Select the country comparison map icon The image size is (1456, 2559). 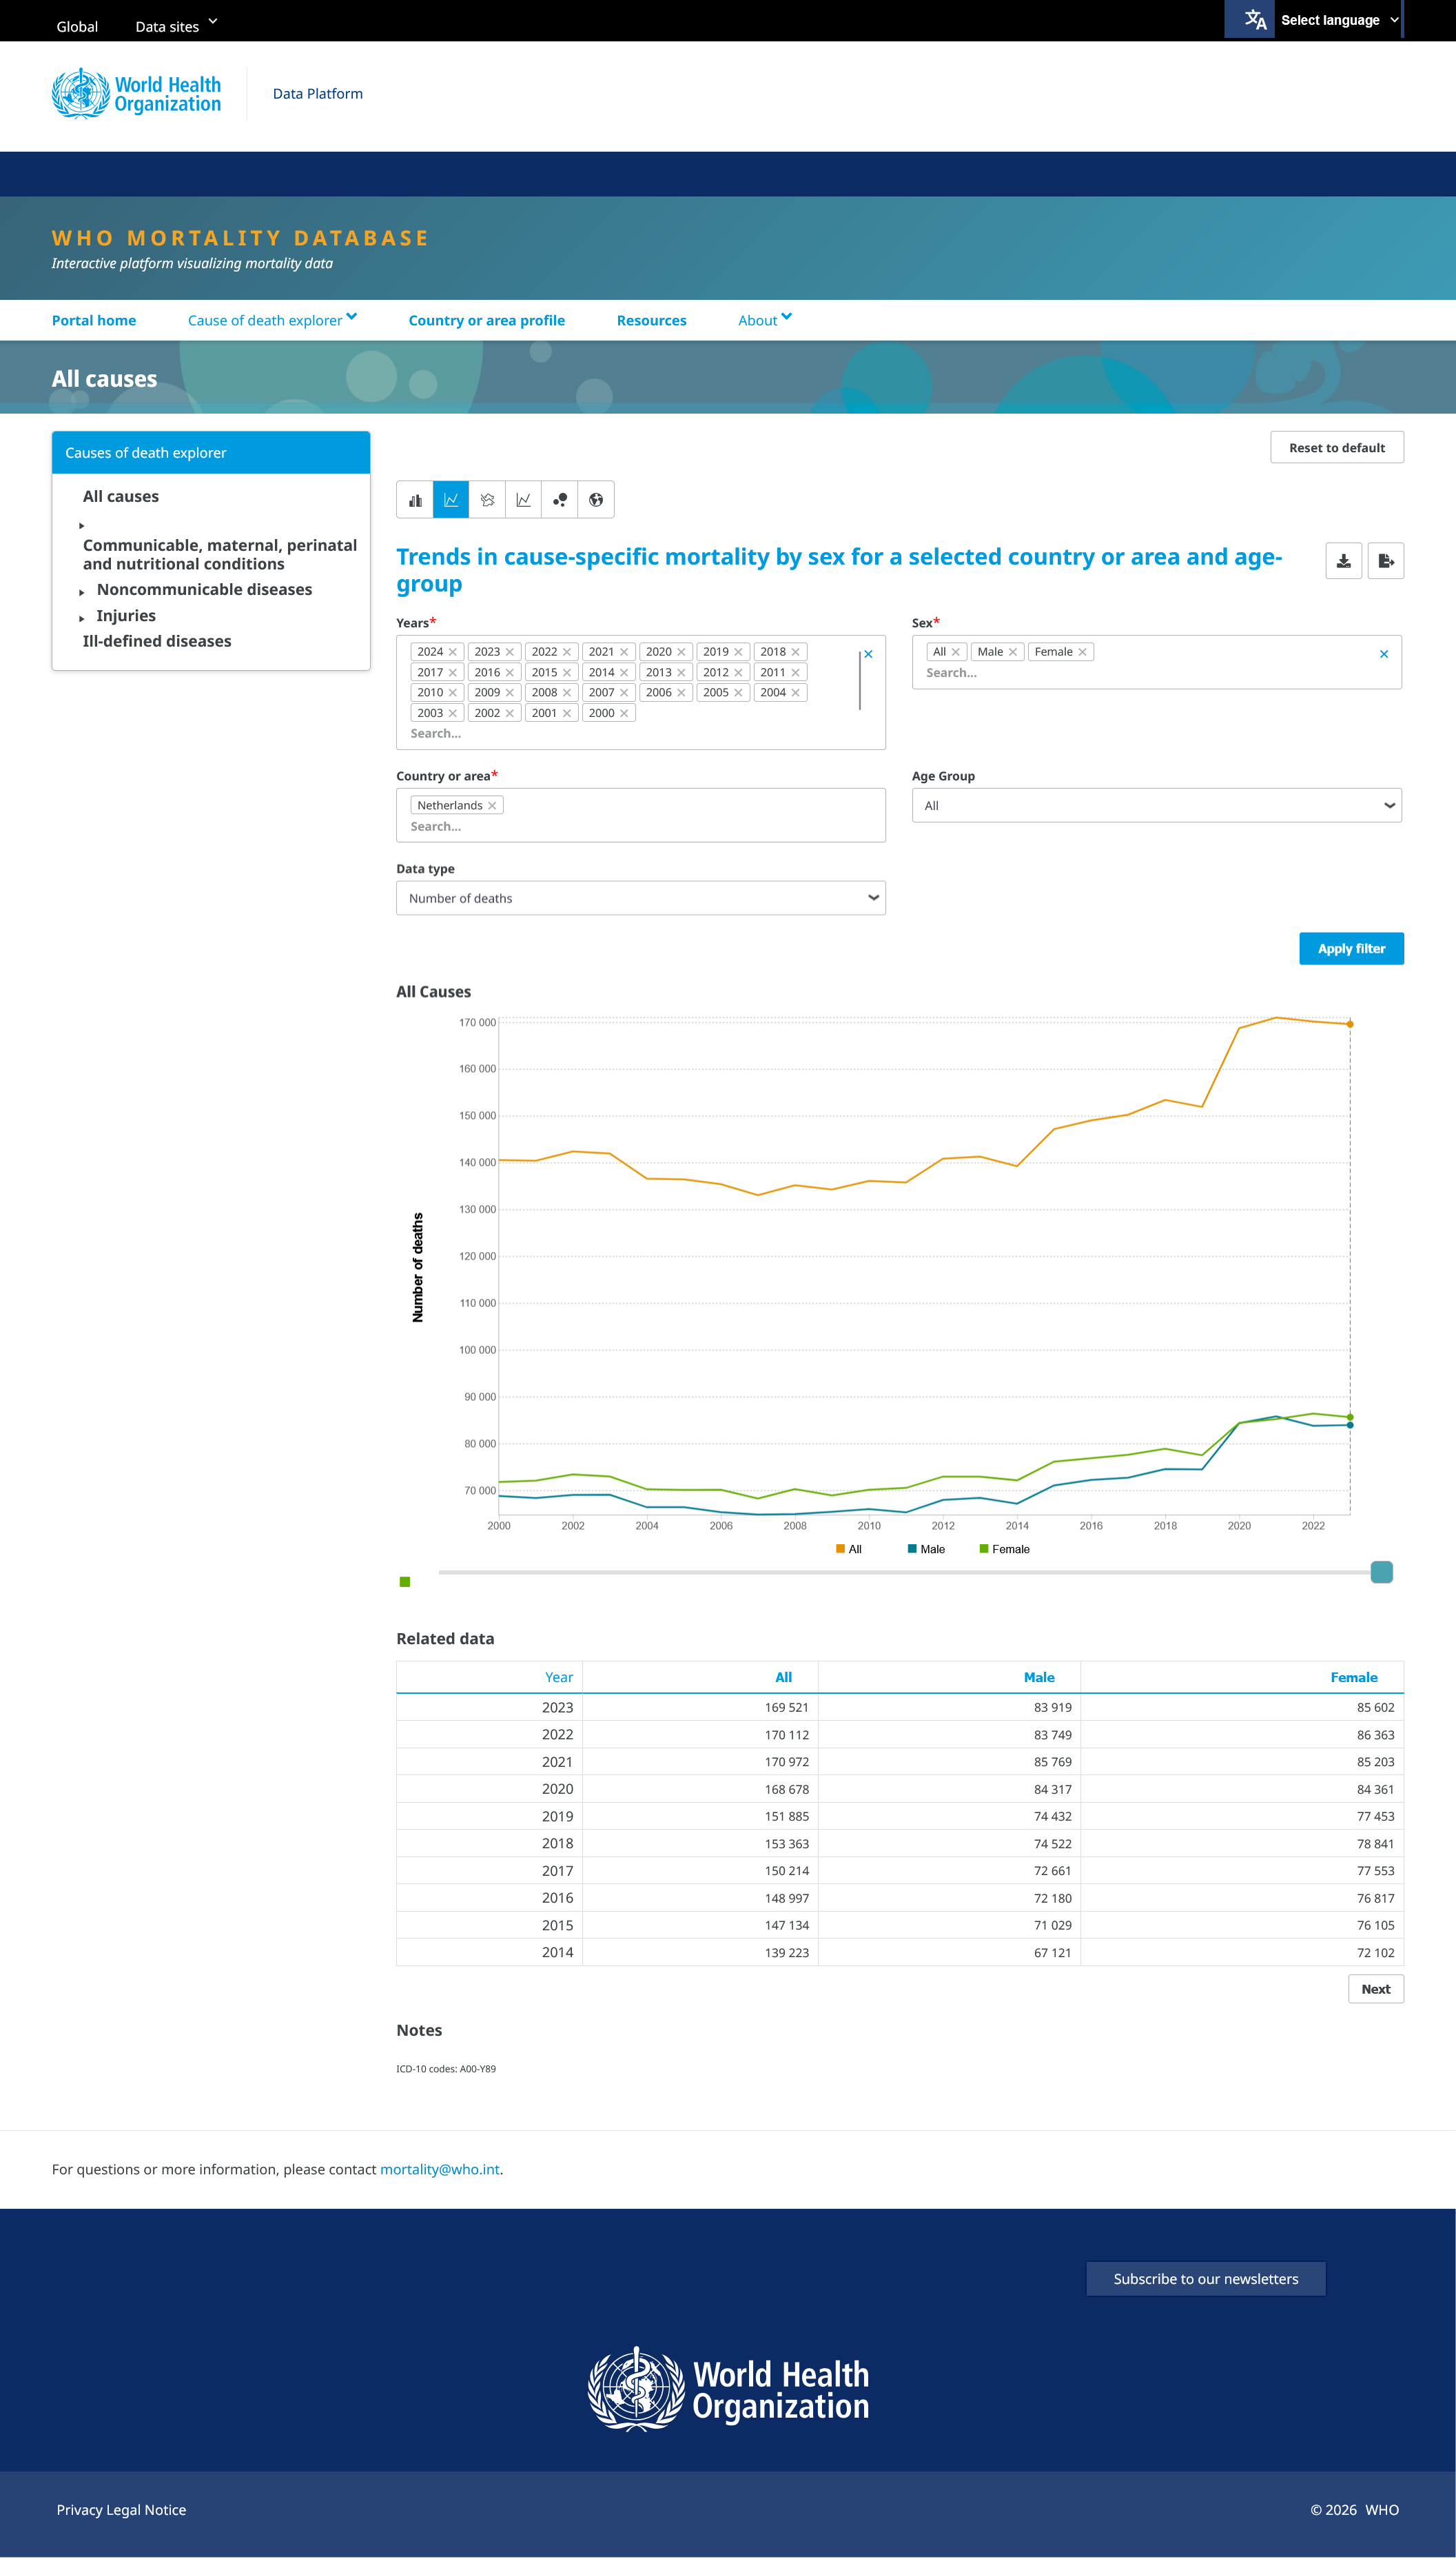pyautogui.click(x=487, y=500)
